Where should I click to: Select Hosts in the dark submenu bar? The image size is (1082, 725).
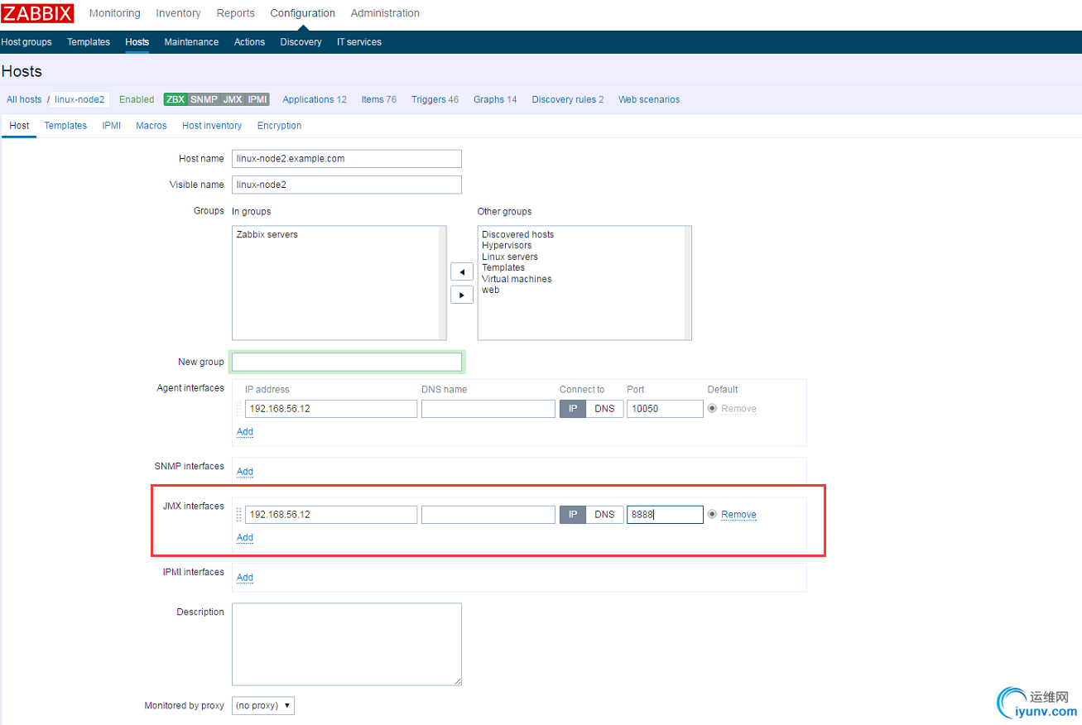coord(137,42)
